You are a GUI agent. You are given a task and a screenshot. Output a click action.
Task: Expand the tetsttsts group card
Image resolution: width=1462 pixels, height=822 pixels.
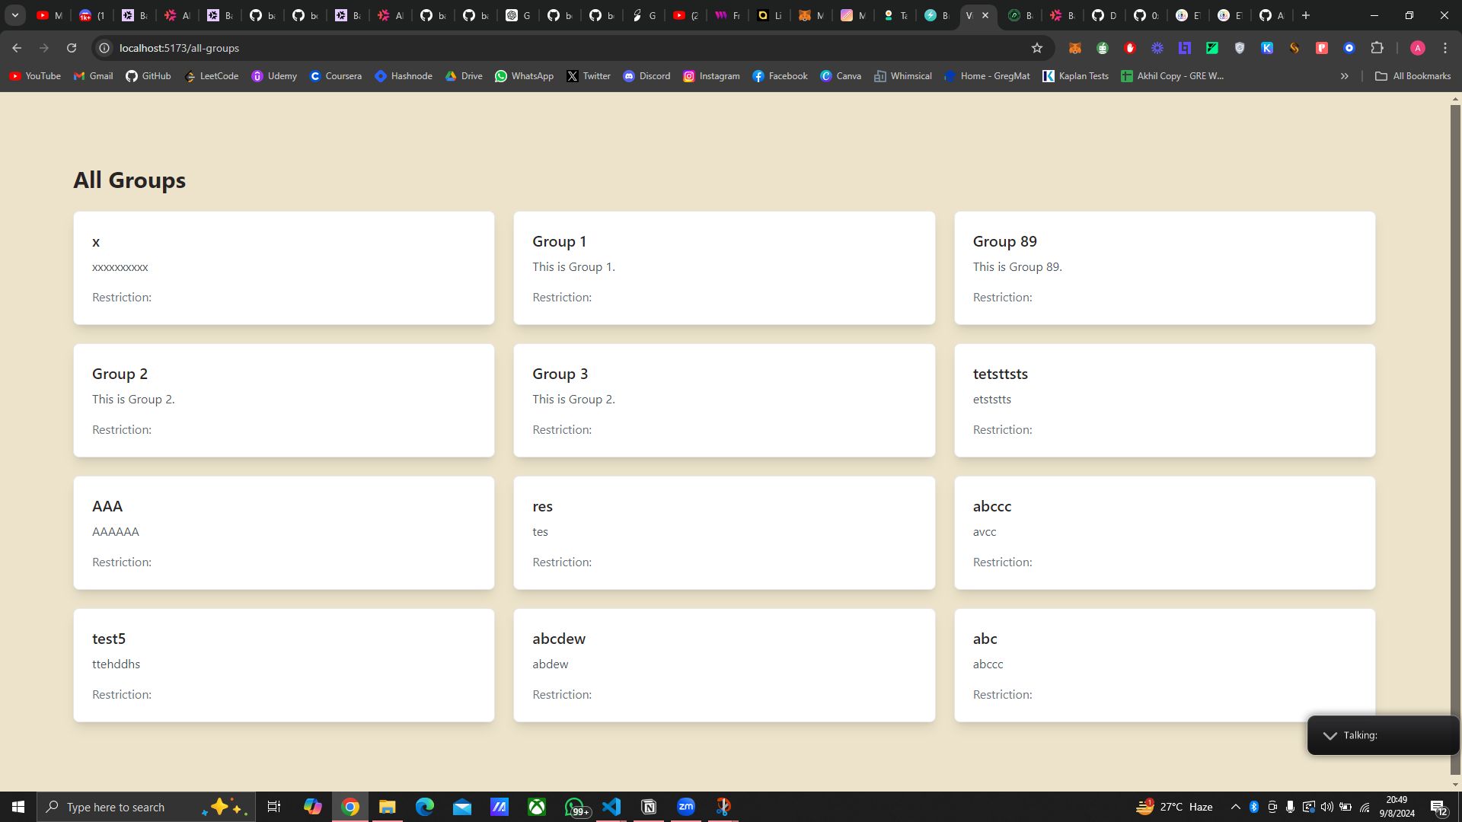point(1165,400)
